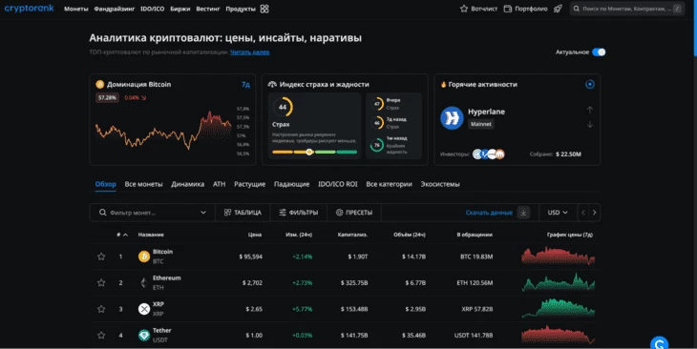Go to next table page arrow
The height and width of the screenshot is (349, 697).
click(x=594, y=213)
